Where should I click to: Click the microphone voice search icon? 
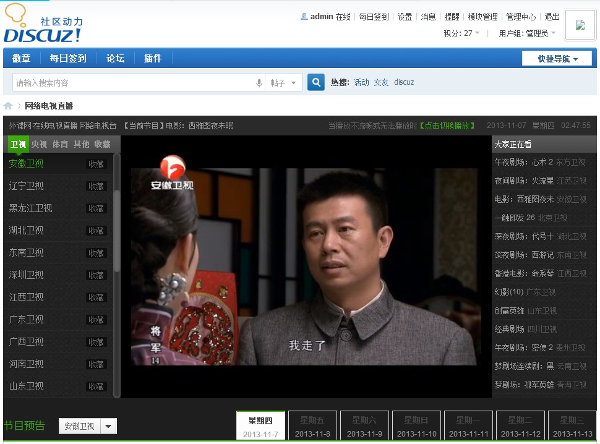[x=259, y=83]
